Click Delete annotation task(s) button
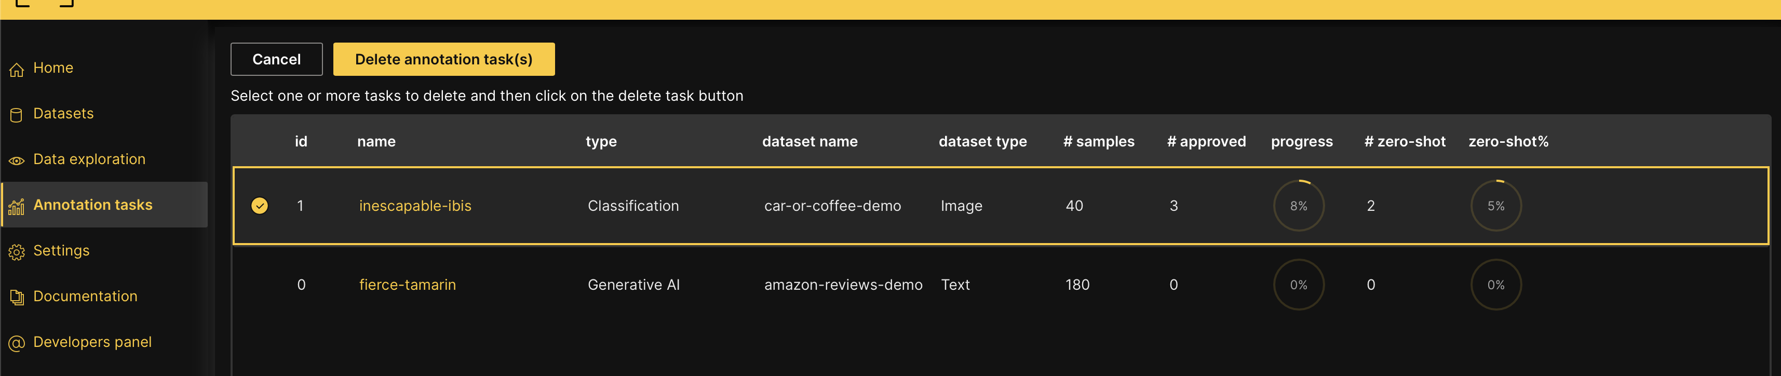The height and width of the screenshot is (376, 1781). pos(444,59)
